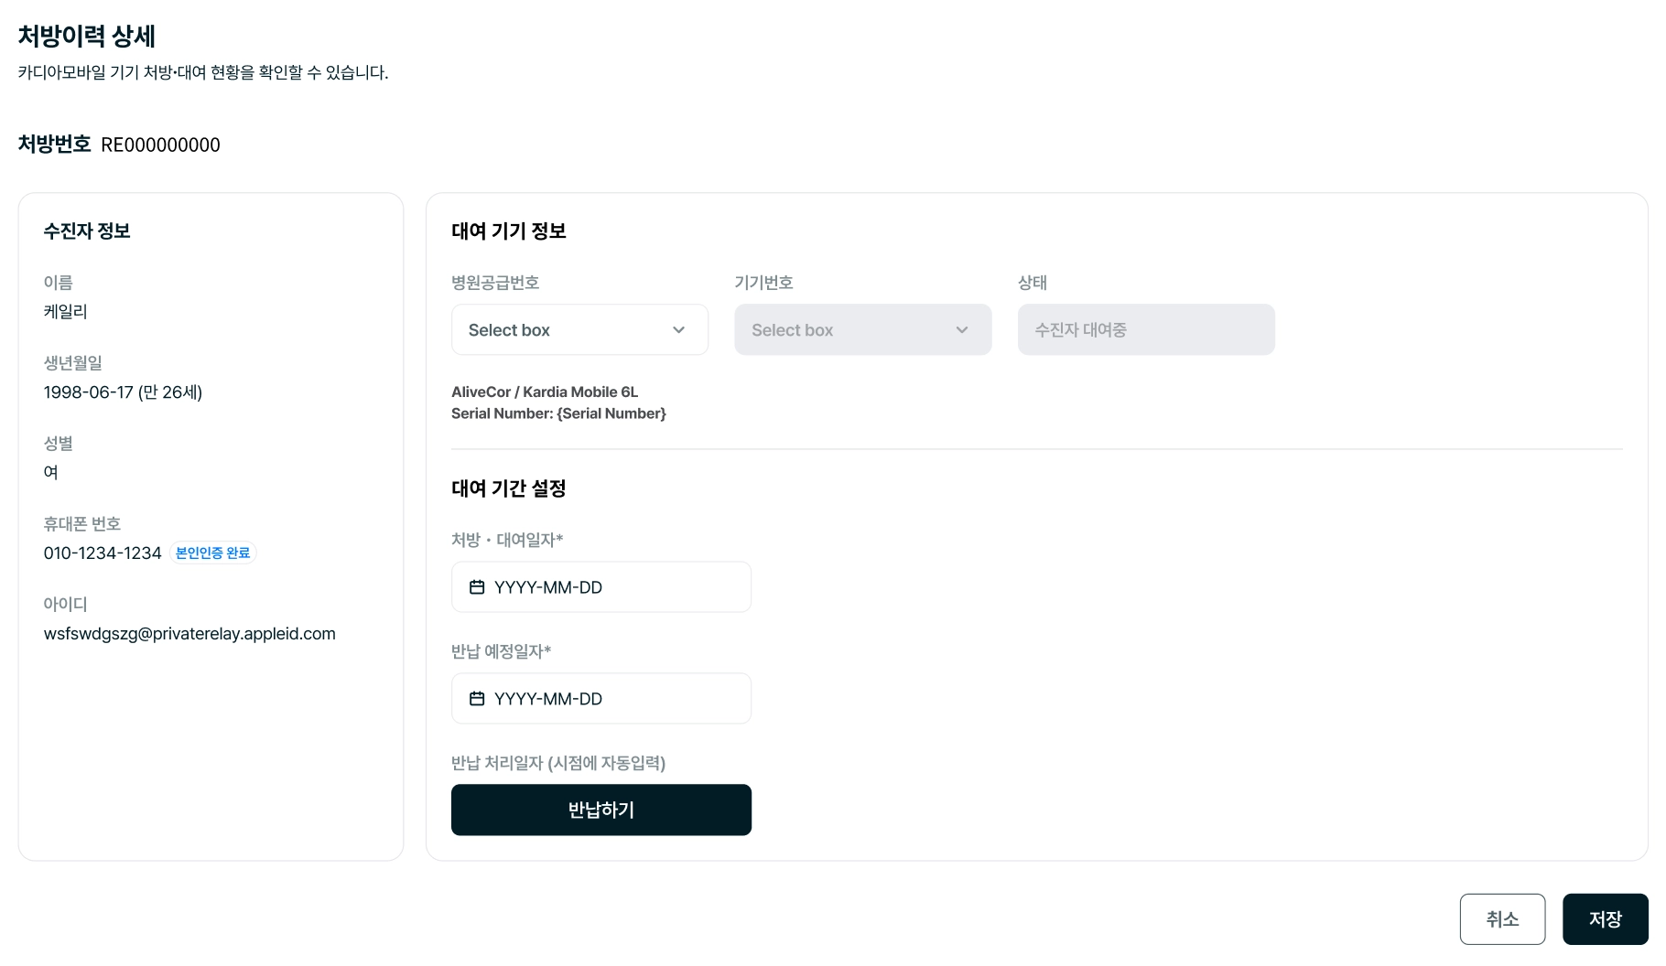Click the 상태 field showing 수진자 대여중
Viewport: 1666px width, 966px height.
1145,330
